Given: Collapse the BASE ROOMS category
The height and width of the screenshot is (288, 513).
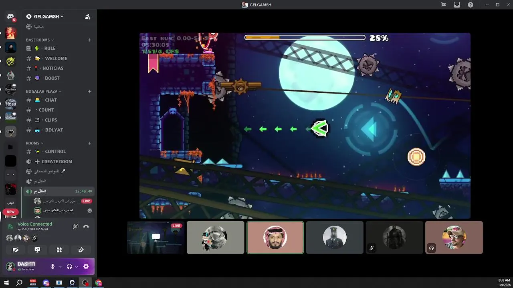Looking at the screenshot, I should pyautogui.click(x=40, y=40).
